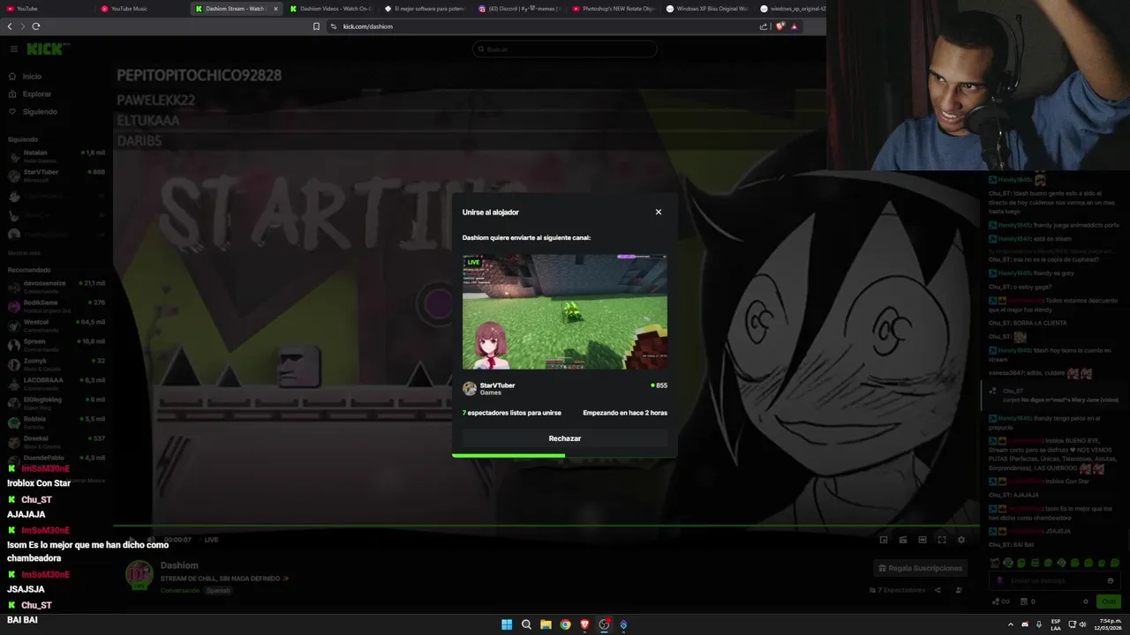This screenshot has height=635, width=1130.
Task: Open volume control in system tray
Action: pos(1083,624)
